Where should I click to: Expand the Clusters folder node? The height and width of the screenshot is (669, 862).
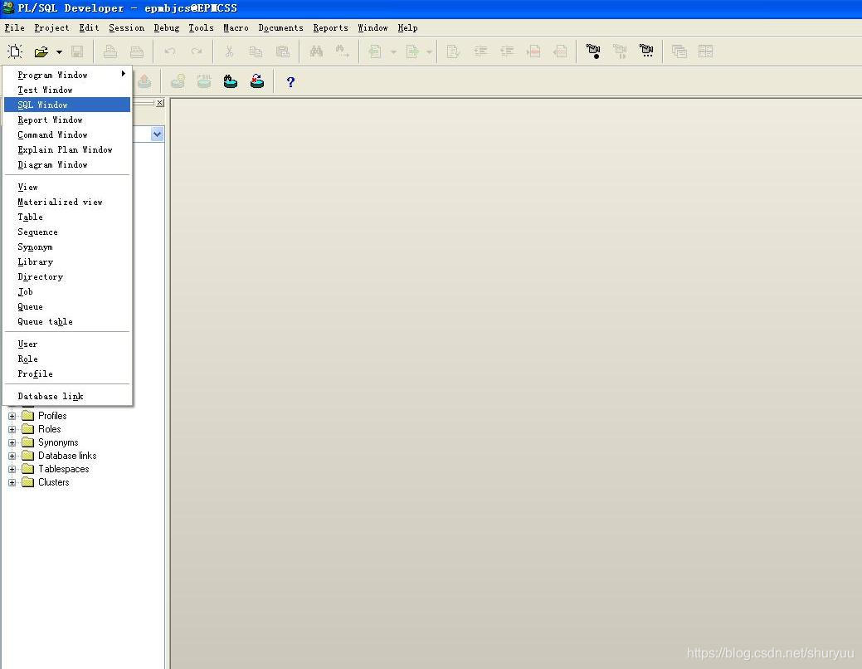[x=12, y=482]
